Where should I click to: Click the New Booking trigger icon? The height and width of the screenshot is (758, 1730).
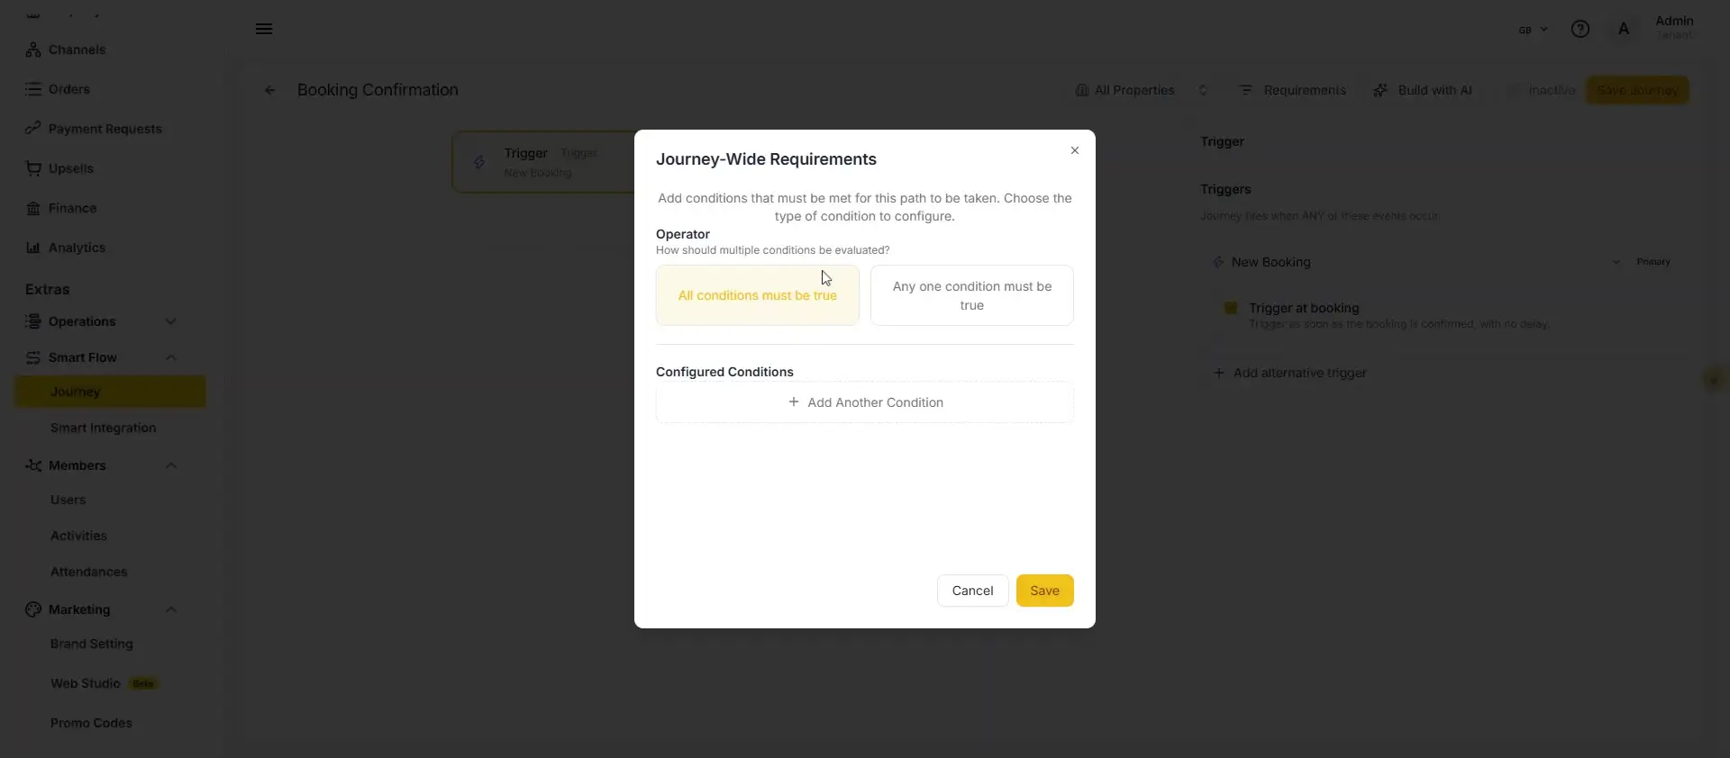click(x=1218, y=262)
